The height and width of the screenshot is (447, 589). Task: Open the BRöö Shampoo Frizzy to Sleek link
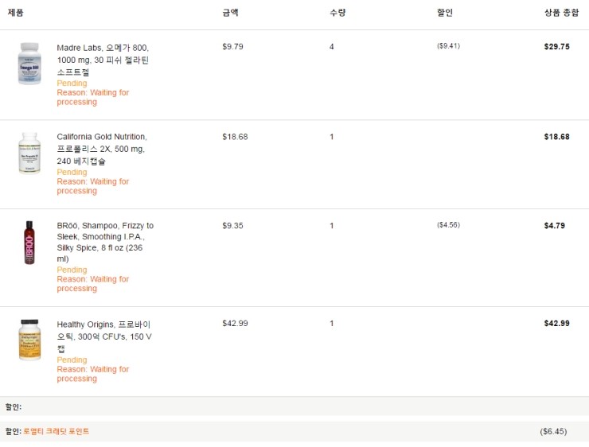[x=105, y=242]
